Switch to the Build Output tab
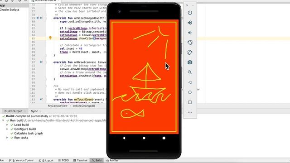 coord(14,111)
